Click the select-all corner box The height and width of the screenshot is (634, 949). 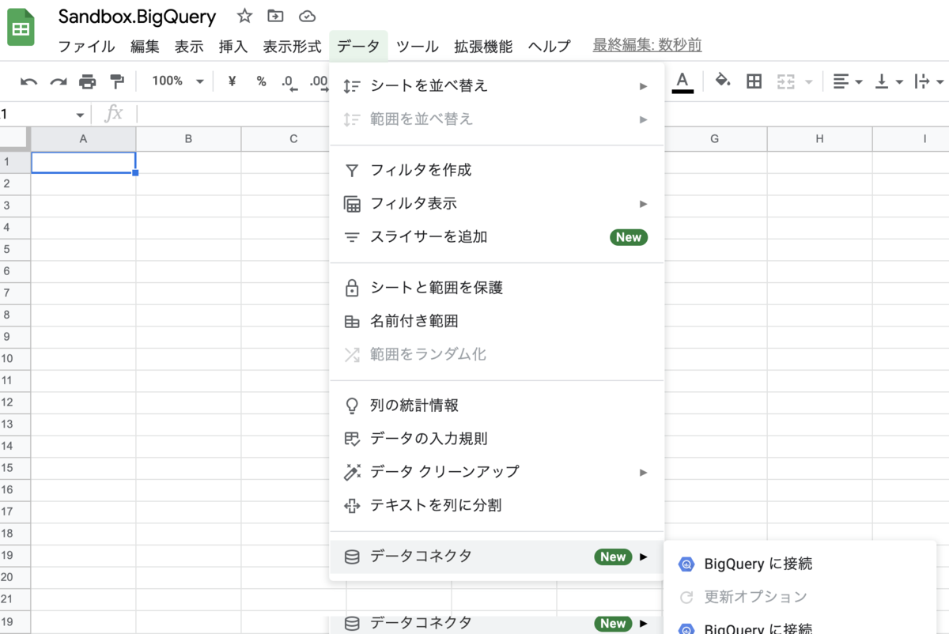pos(15,139)
